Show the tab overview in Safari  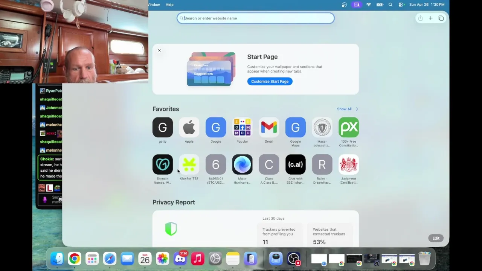coord(441,18)
